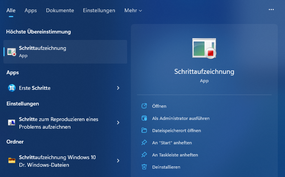This screenshot has height=177, width=285.
Task: Select the Einstellungen filter tab
Action: pos(99,11)
